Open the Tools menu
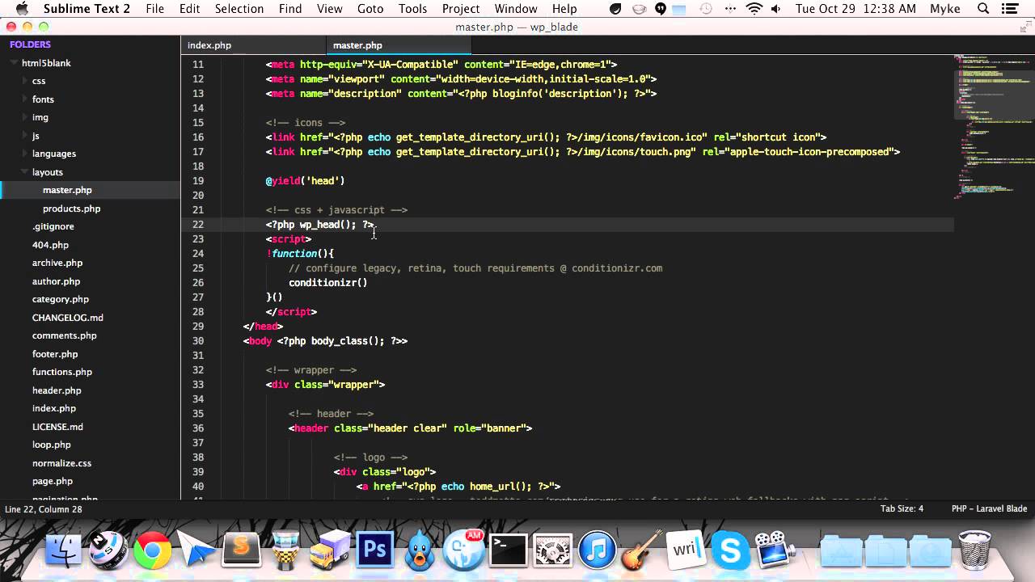 coord(412,9)
